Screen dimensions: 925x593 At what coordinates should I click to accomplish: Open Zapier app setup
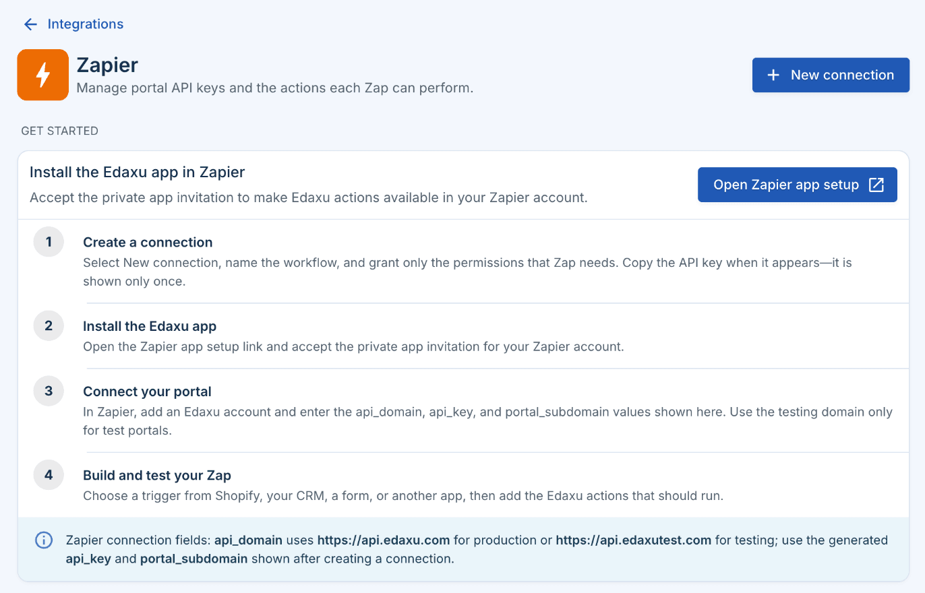click(x=798, y=185)
